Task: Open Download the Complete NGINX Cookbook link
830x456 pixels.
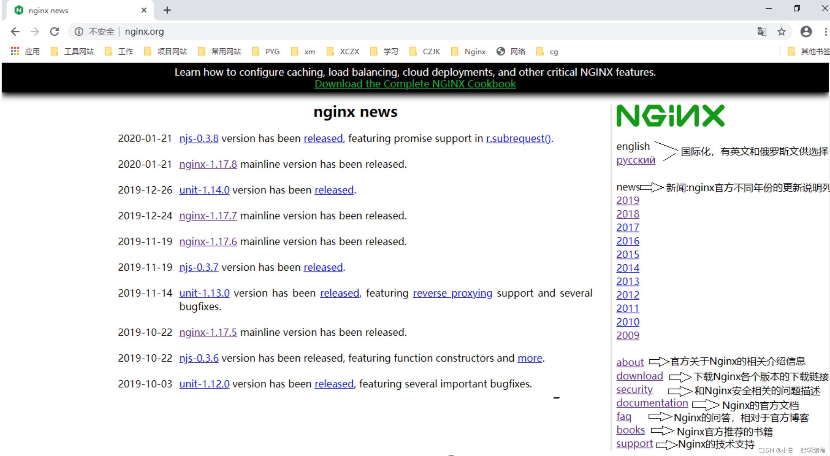Action: point(415,84)
